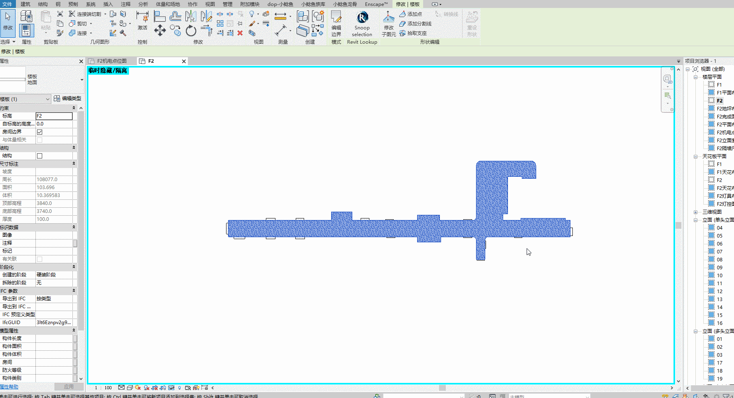This screenshot has width=734, height=398.
Task: Check the Structural (结构) checkbox
Action: 40,156
